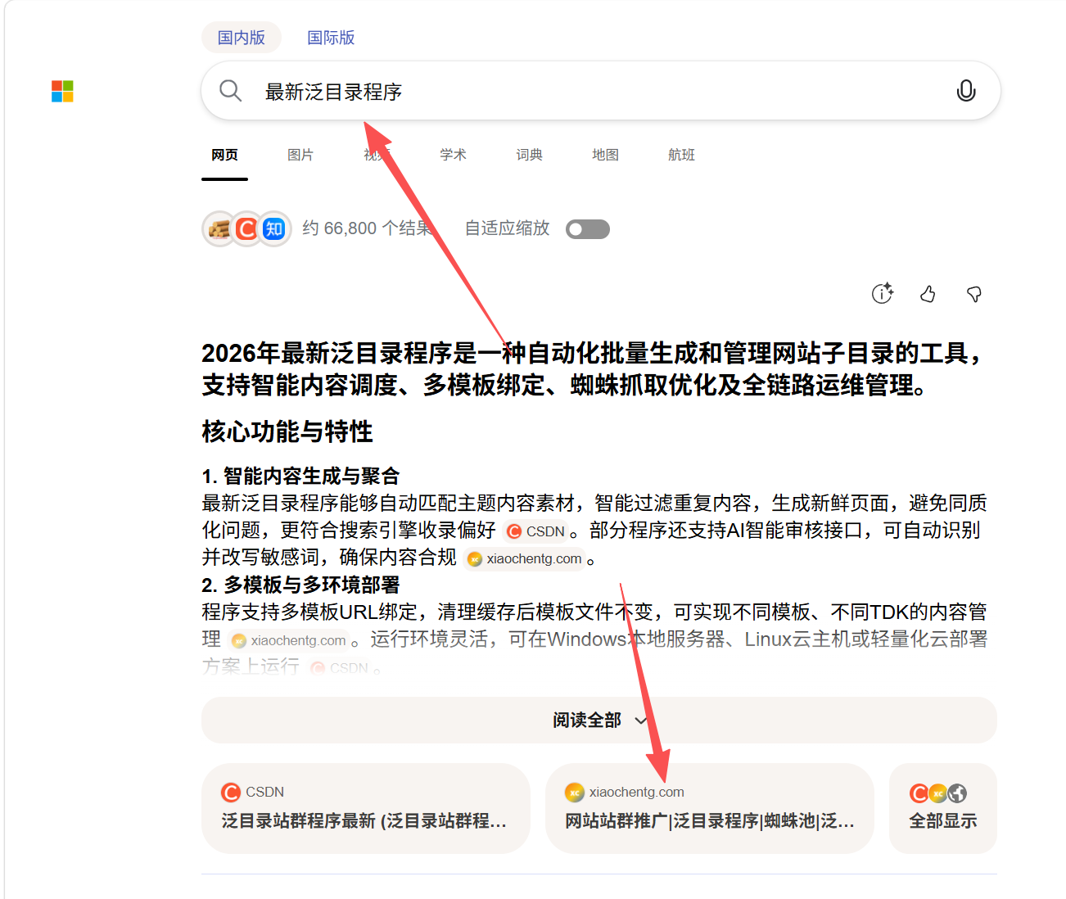Click the Microsoft logo icon
1066x899 pixels.
(x=62, y=91)
